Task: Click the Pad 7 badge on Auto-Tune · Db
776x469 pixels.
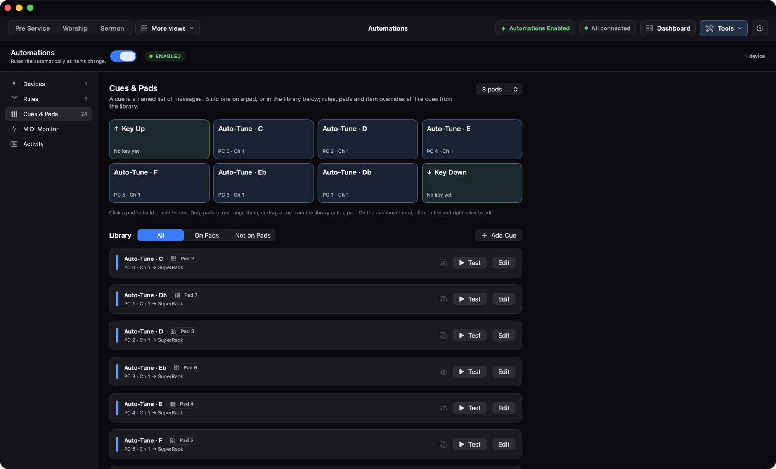Action: point(186,295)
